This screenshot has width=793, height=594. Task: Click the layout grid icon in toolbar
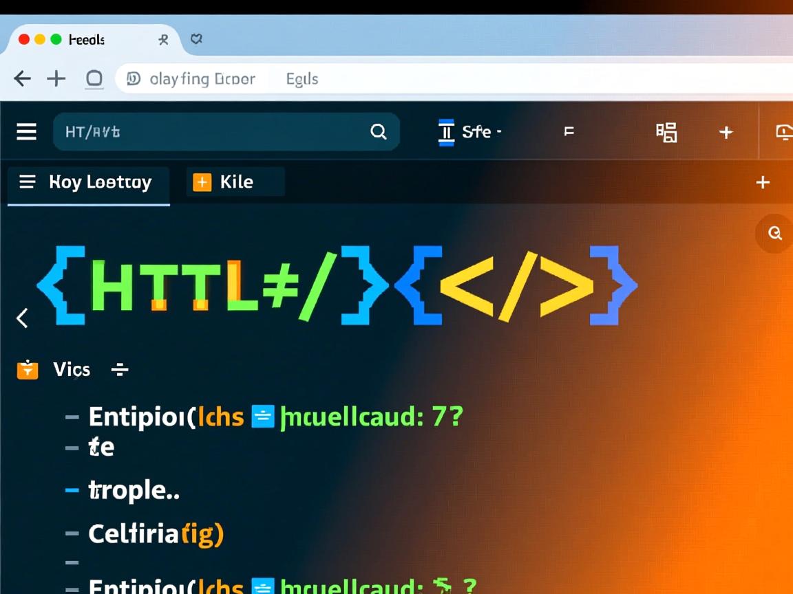666,132
